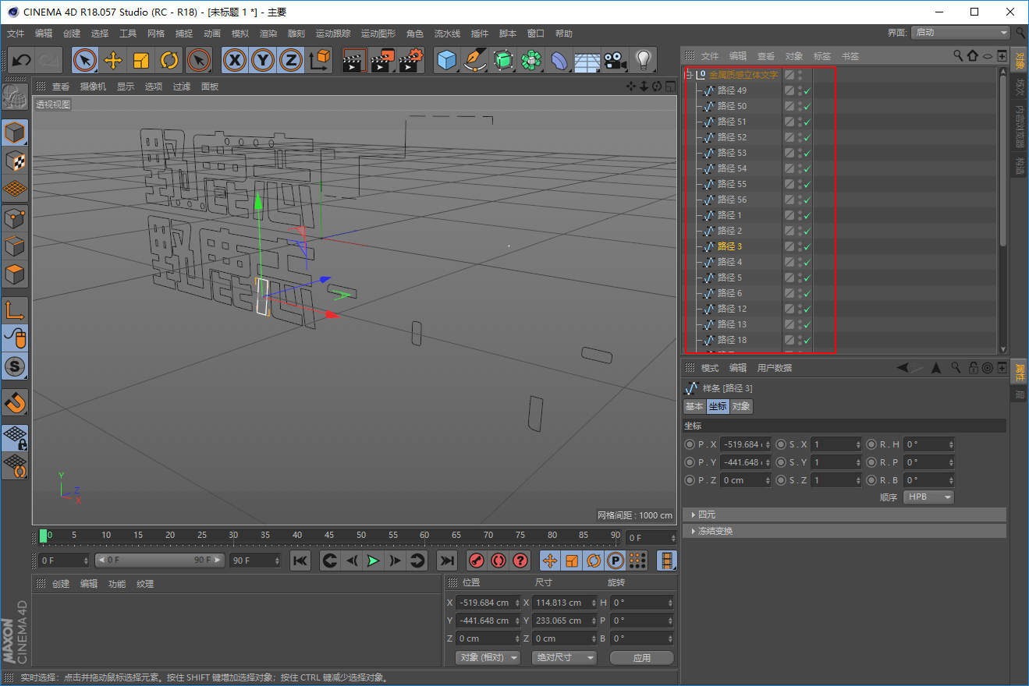The image size is (1029, 686).
Task: Toggle the green check for 路径 49
Action: (x=807, y=90)
